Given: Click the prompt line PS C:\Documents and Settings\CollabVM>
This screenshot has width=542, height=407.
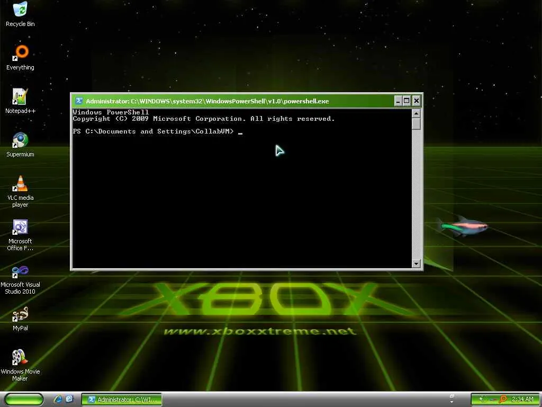Looking at the screenshot, I should (x=153, y=131).
